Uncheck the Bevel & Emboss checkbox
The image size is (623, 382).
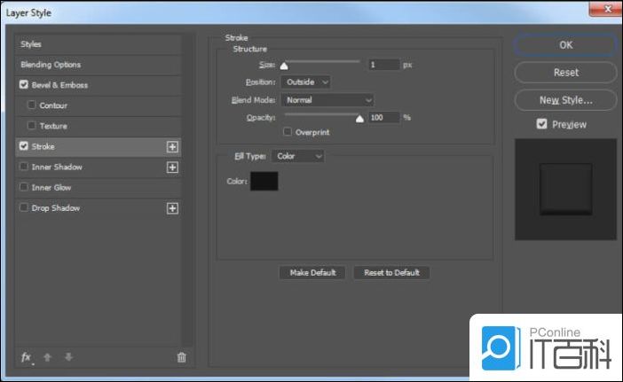[24, 84]
